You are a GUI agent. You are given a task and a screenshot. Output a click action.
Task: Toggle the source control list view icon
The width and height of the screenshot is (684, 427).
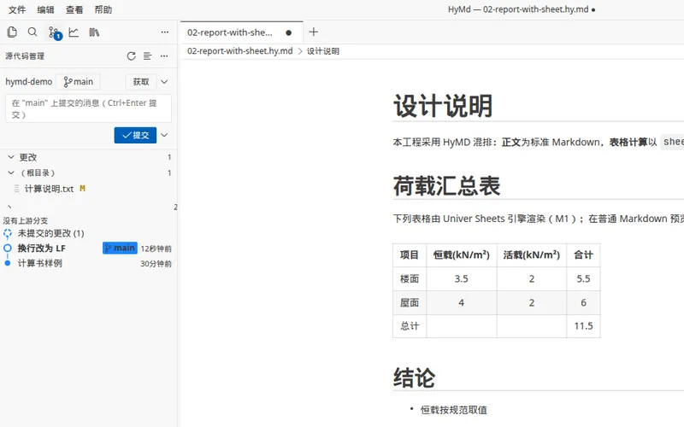pyautogui.click(x=147, y=56)
